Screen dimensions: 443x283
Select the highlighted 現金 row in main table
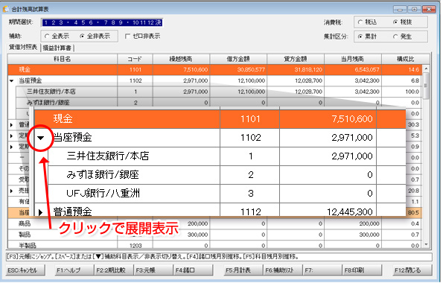[x=215, y=70]
